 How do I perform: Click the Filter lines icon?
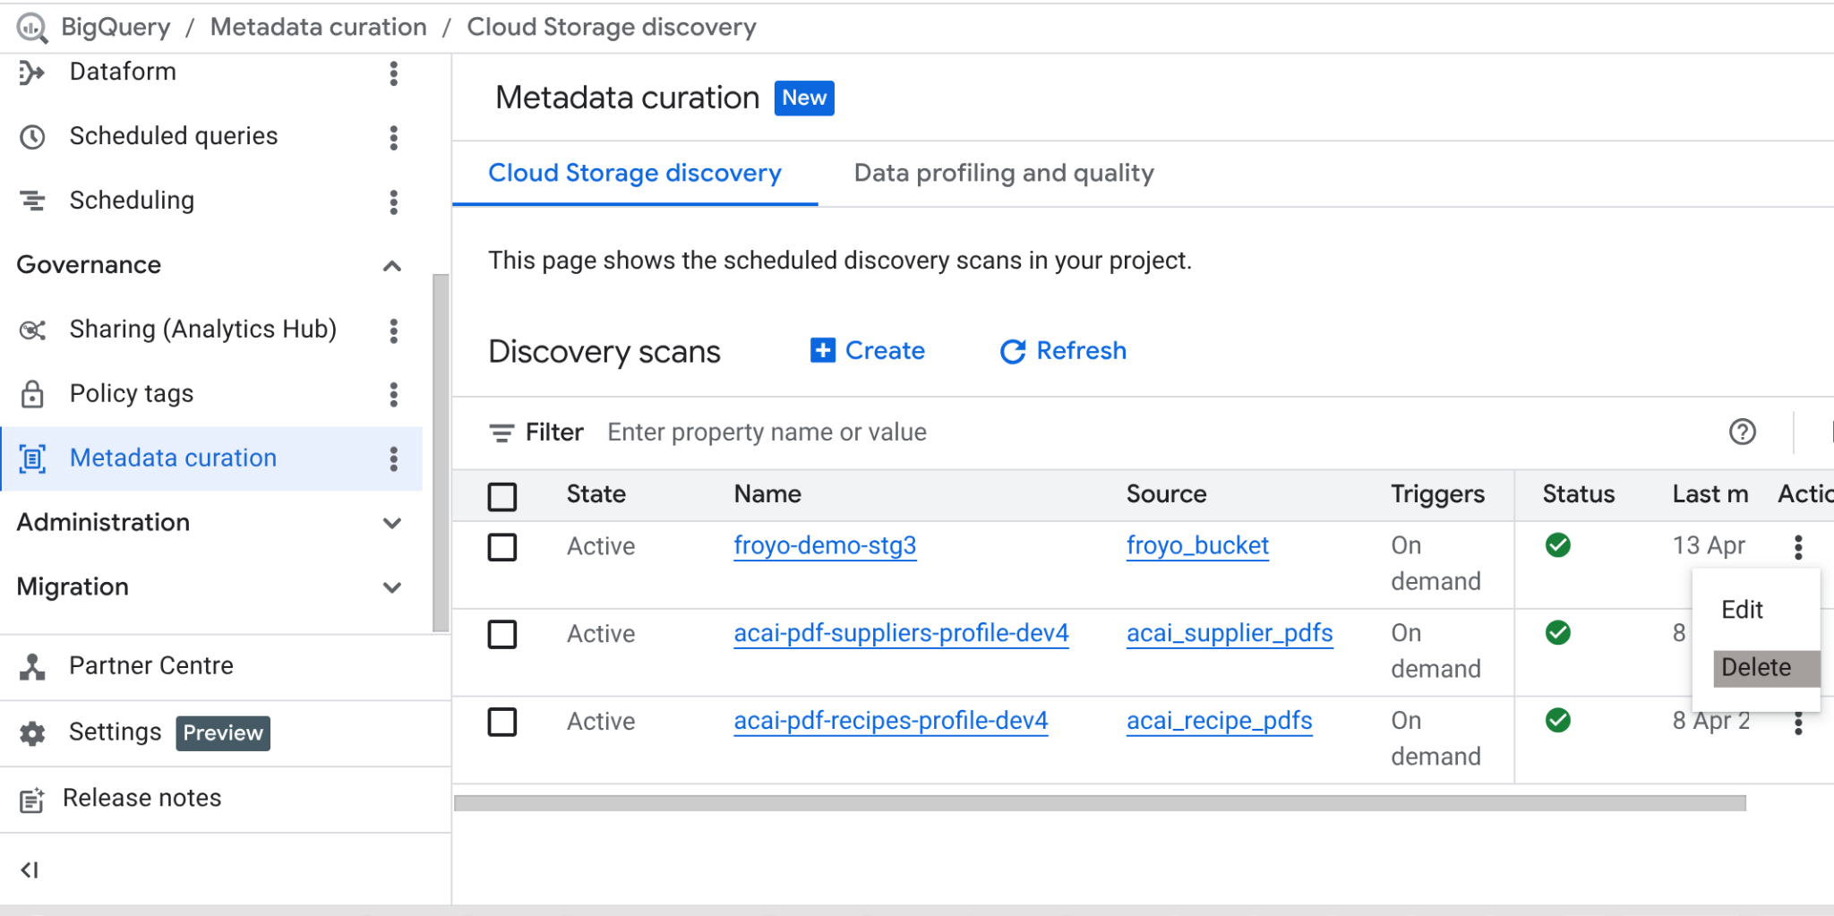pos(501,433)
